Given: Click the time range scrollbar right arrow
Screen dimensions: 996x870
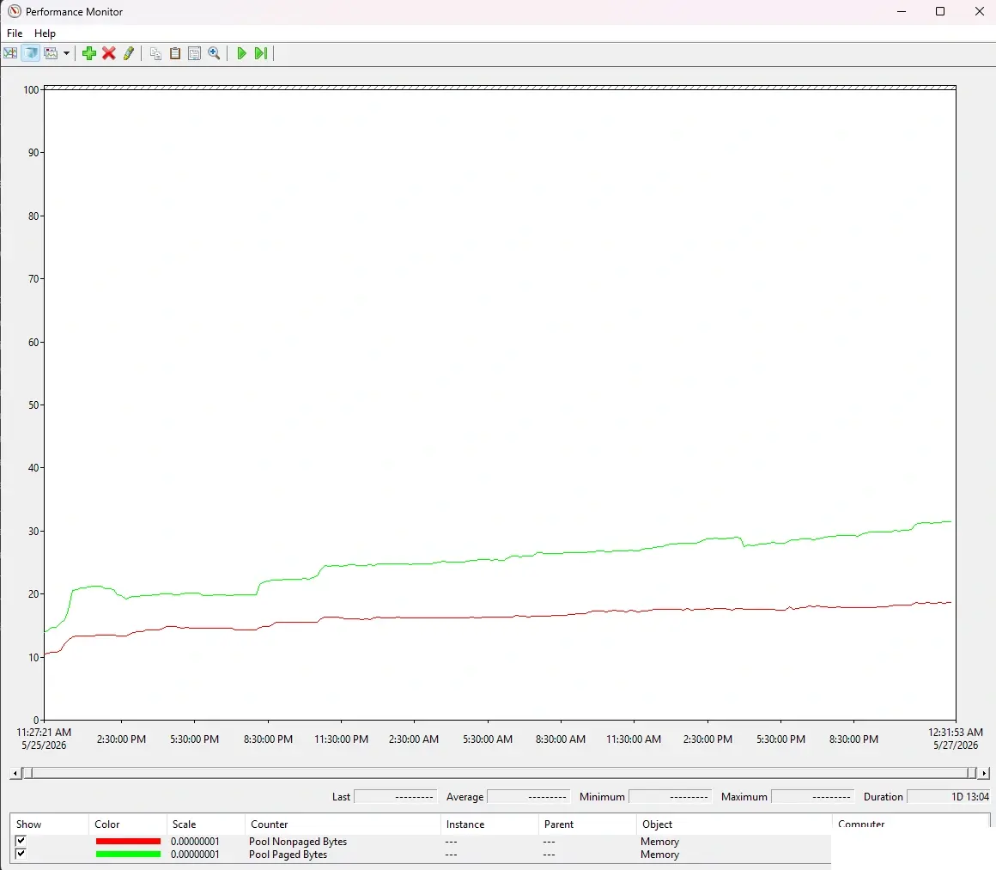Looking at the screenshot, I should pyautogui.click(x=984, y=774).
